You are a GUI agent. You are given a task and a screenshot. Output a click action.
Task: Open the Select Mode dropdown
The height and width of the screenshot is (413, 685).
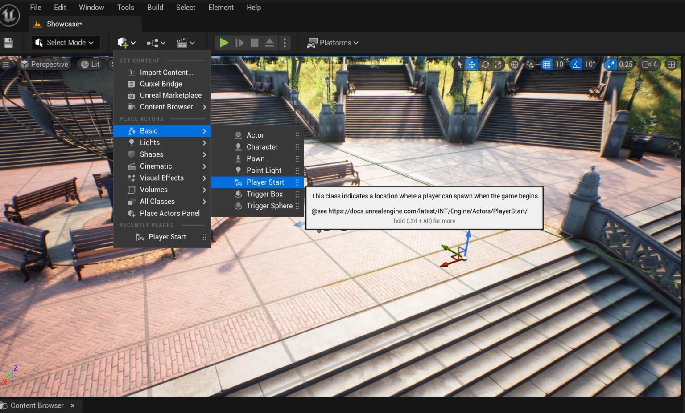pos(65,42)
